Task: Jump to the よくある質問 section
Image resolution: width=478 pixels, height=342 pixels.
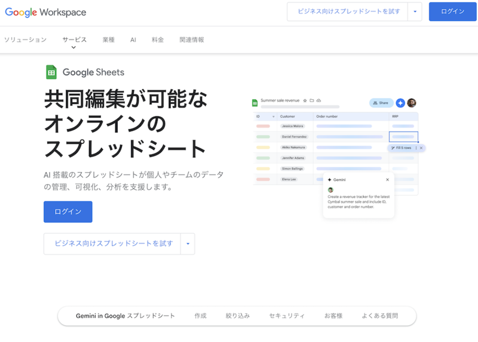Action: coord(380,316)
